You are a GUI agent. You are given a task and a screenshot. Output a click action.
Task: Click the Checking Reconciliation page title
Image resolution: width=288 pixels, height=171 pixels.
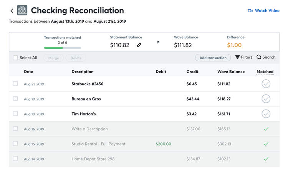[77, 10]
